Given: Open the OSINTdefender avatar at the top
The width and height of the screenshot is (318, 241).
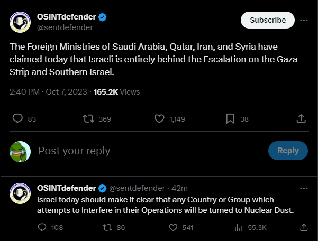Looking at the screenshot, I should tap(20, 22).
